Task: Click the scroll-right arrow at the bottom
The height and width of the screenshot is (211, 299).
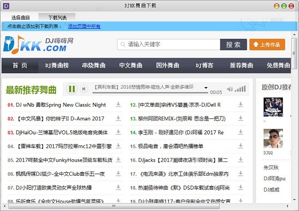Action: tap(288, 206)
